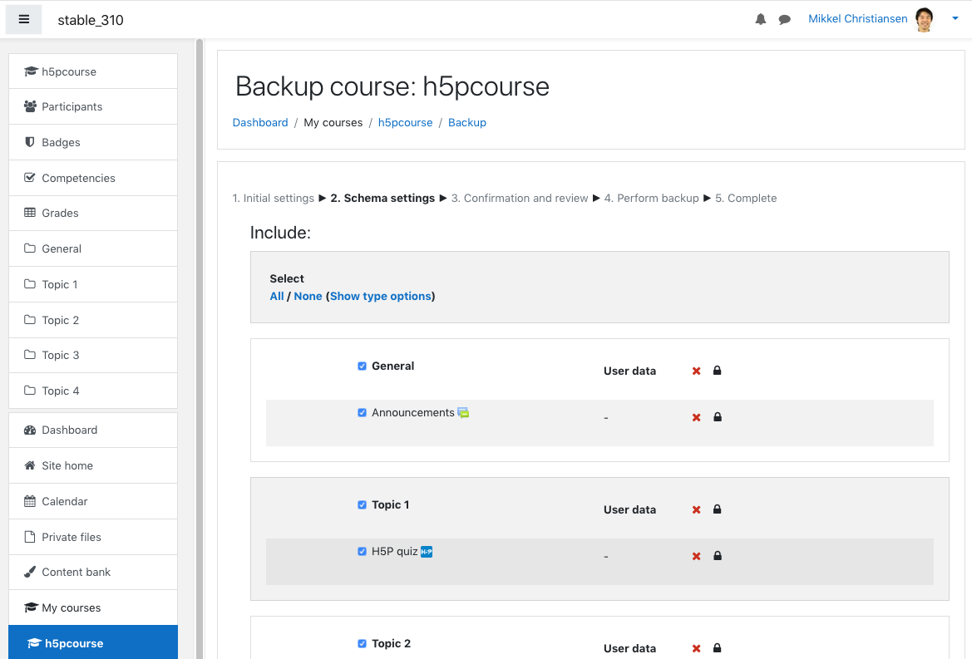Click the folder icon beside Topic 1
This screenshot has height=659, width=972.
click(30, 284)
